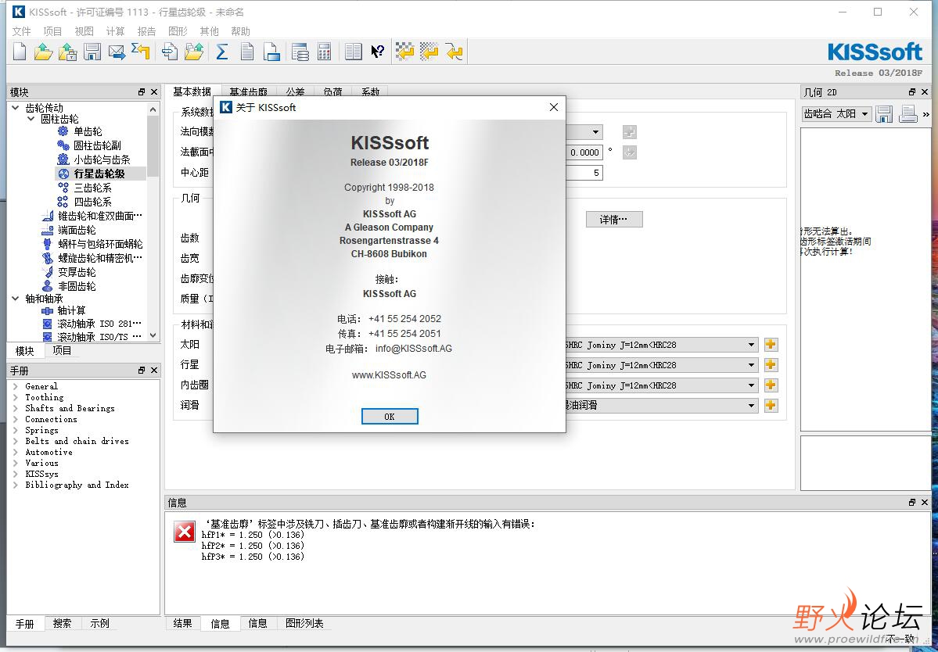
Task: Select 三齿轮系 in module tree
Action: pyautogui.click(x=93, y=188)
